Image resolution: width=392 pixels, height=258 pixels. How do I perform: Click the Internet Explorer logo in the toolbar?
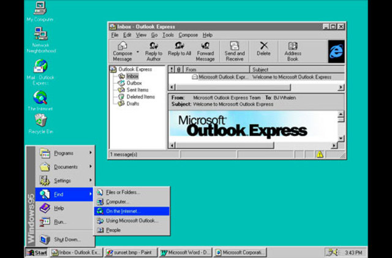[x=336, y=51]
